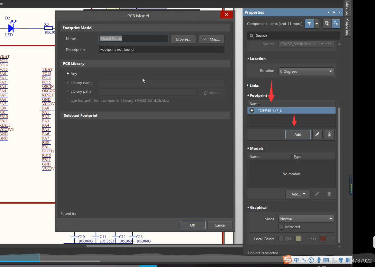Open the Rotation dropdown

[x=306, y=72]
